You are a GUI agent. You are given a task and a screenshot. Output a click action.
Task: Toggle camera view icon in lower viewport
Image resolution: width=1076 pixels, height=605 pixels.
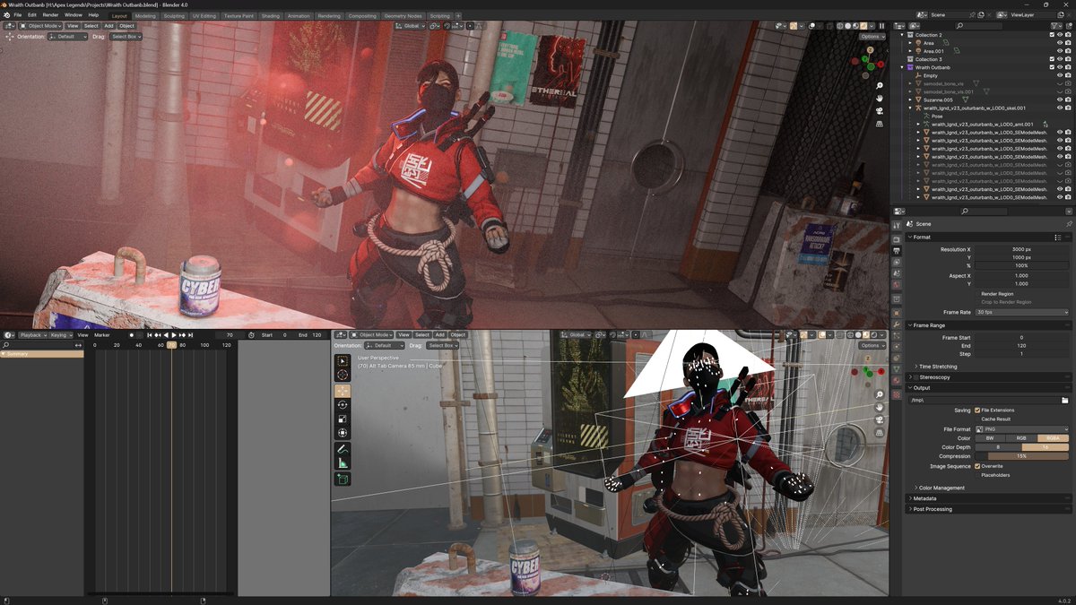881,419
